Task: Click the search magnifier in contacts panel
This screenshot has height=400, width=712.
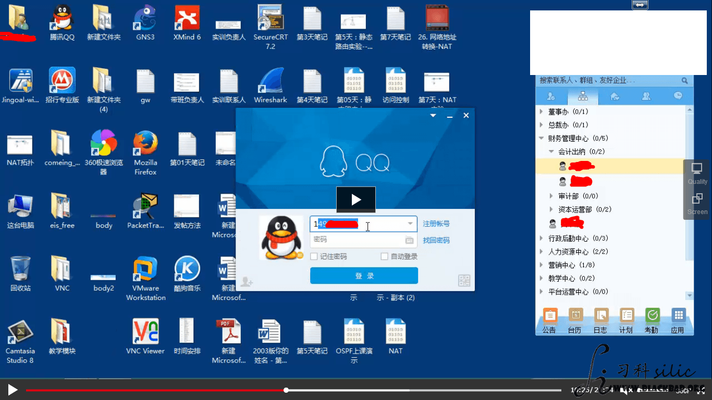Action: [684, 81]
